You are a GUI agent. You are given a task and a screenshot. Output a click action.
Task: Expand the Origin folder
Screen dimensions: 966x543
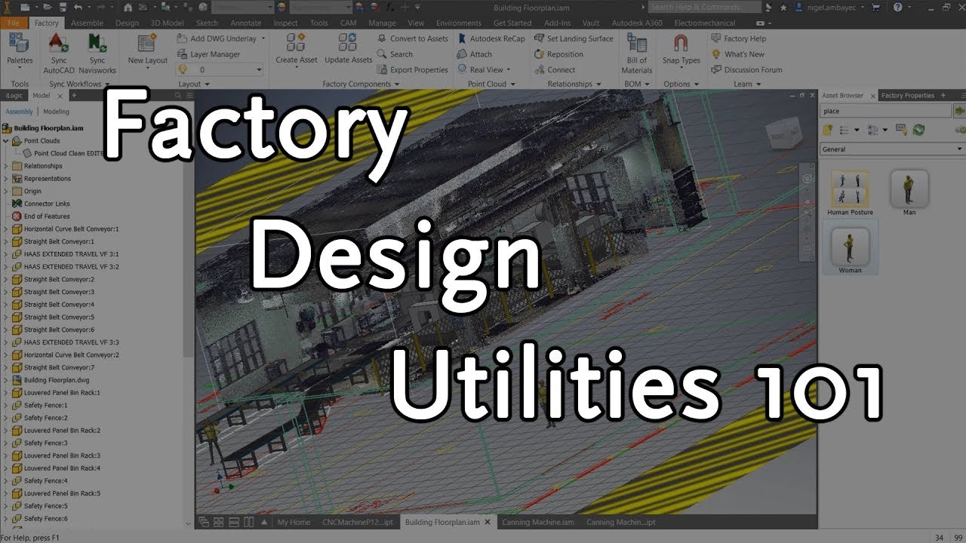click(7, 192)
